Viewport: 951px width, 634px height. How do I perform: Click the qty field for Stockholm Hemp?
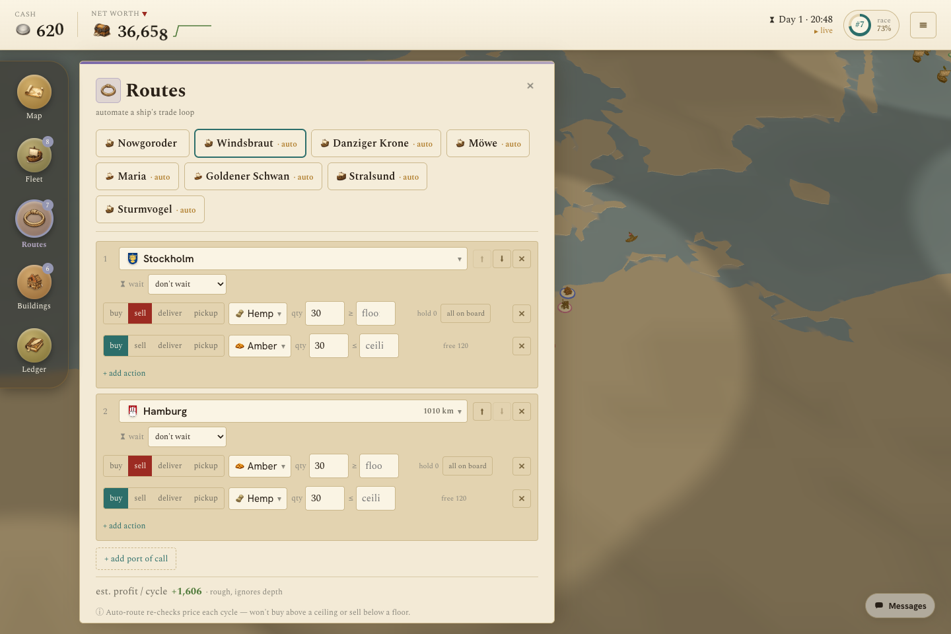pyautogui.click(x=325, y=314)
